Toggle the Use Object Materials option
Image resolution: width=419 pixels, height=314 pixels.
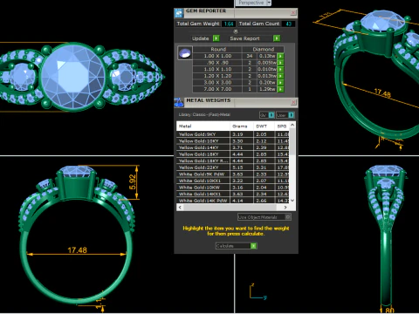(x=264, y=217)
